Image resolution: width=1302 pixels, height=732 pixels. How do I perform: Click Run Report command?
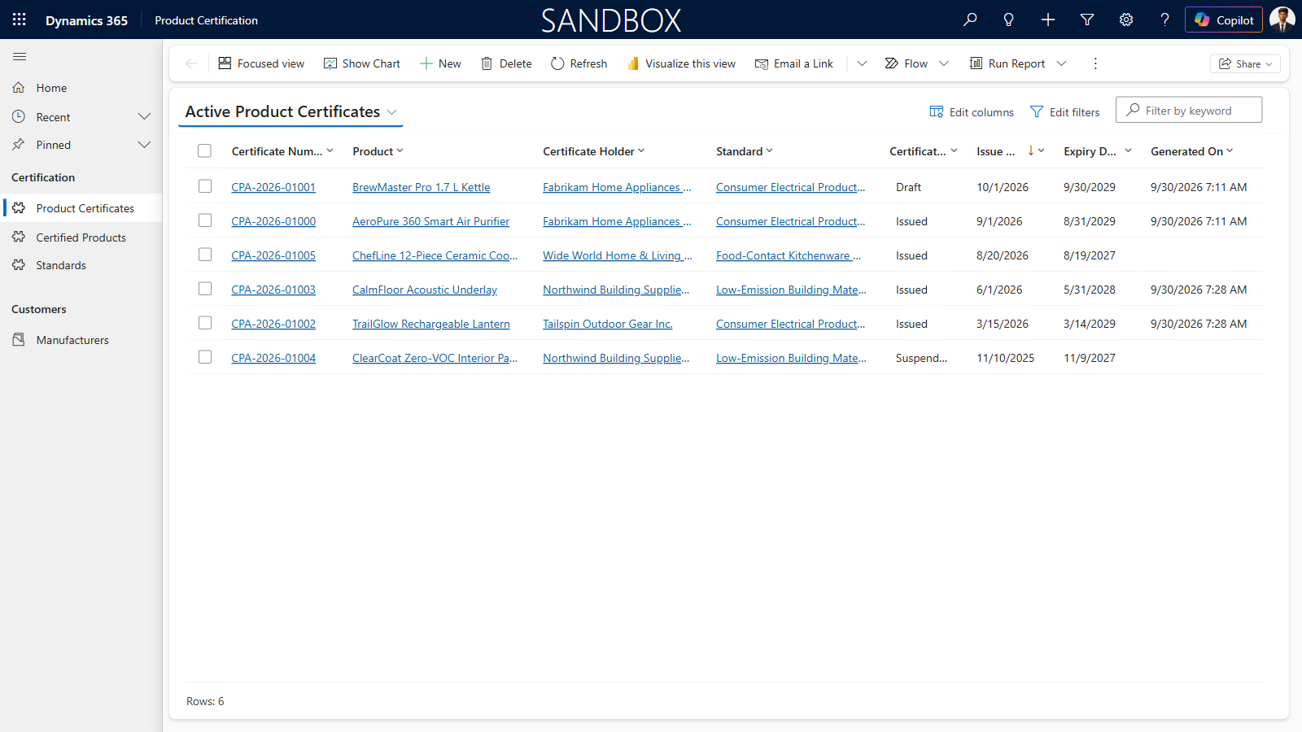point(1007,63)
